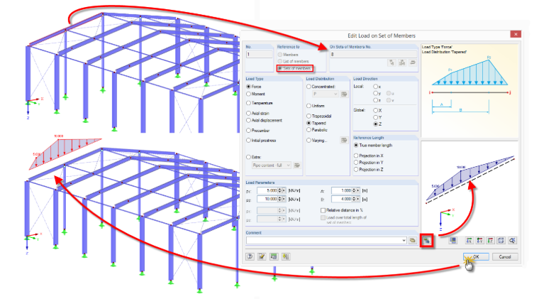Select True member length reference
Screen dimensions: 539x299
[356, 146]
